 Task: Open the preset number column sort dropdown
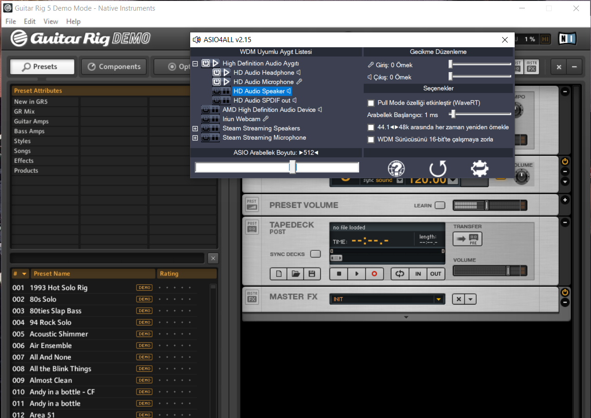coord(24,274)
